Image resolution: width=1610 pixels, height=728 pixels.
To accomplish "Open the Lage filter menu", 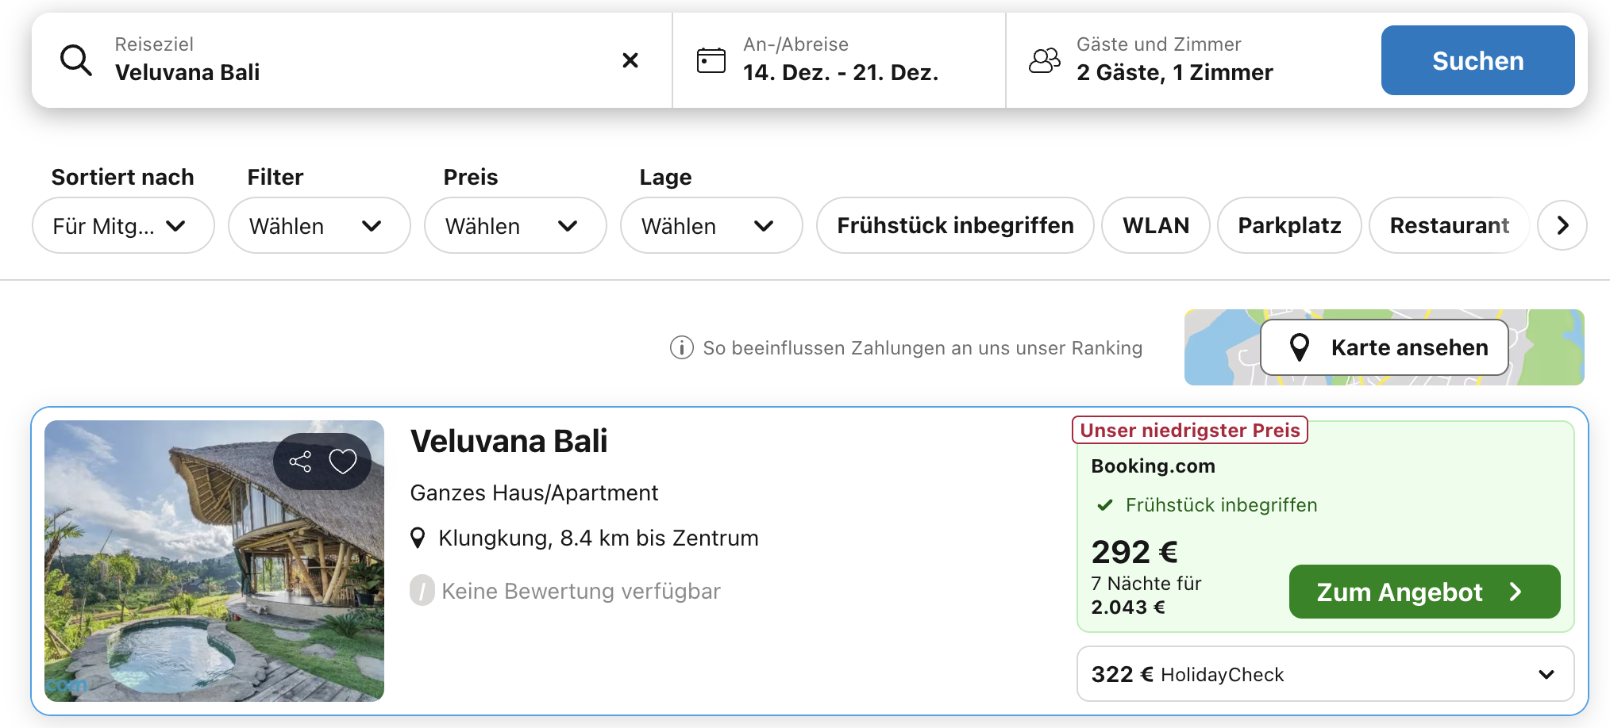I will click(x=711, y=225).
